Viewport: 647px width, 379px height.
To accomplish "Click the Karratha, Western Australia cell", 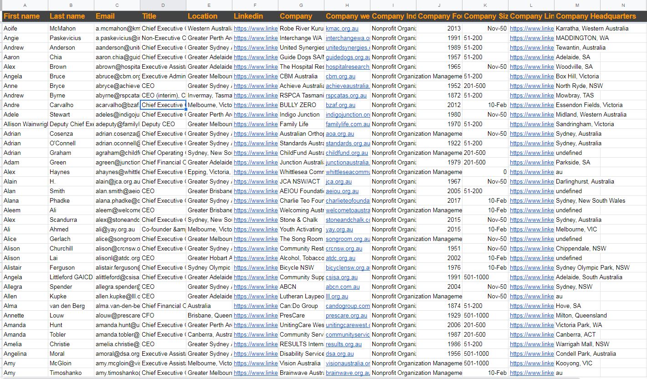I will [592, 28].
